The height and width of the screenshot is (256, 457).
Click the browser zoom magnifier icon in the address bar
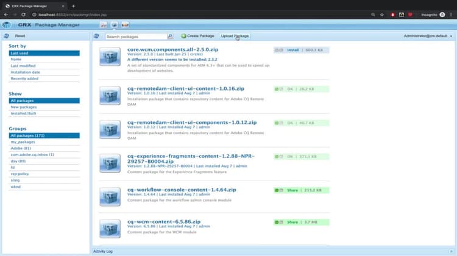click(373, 15)
